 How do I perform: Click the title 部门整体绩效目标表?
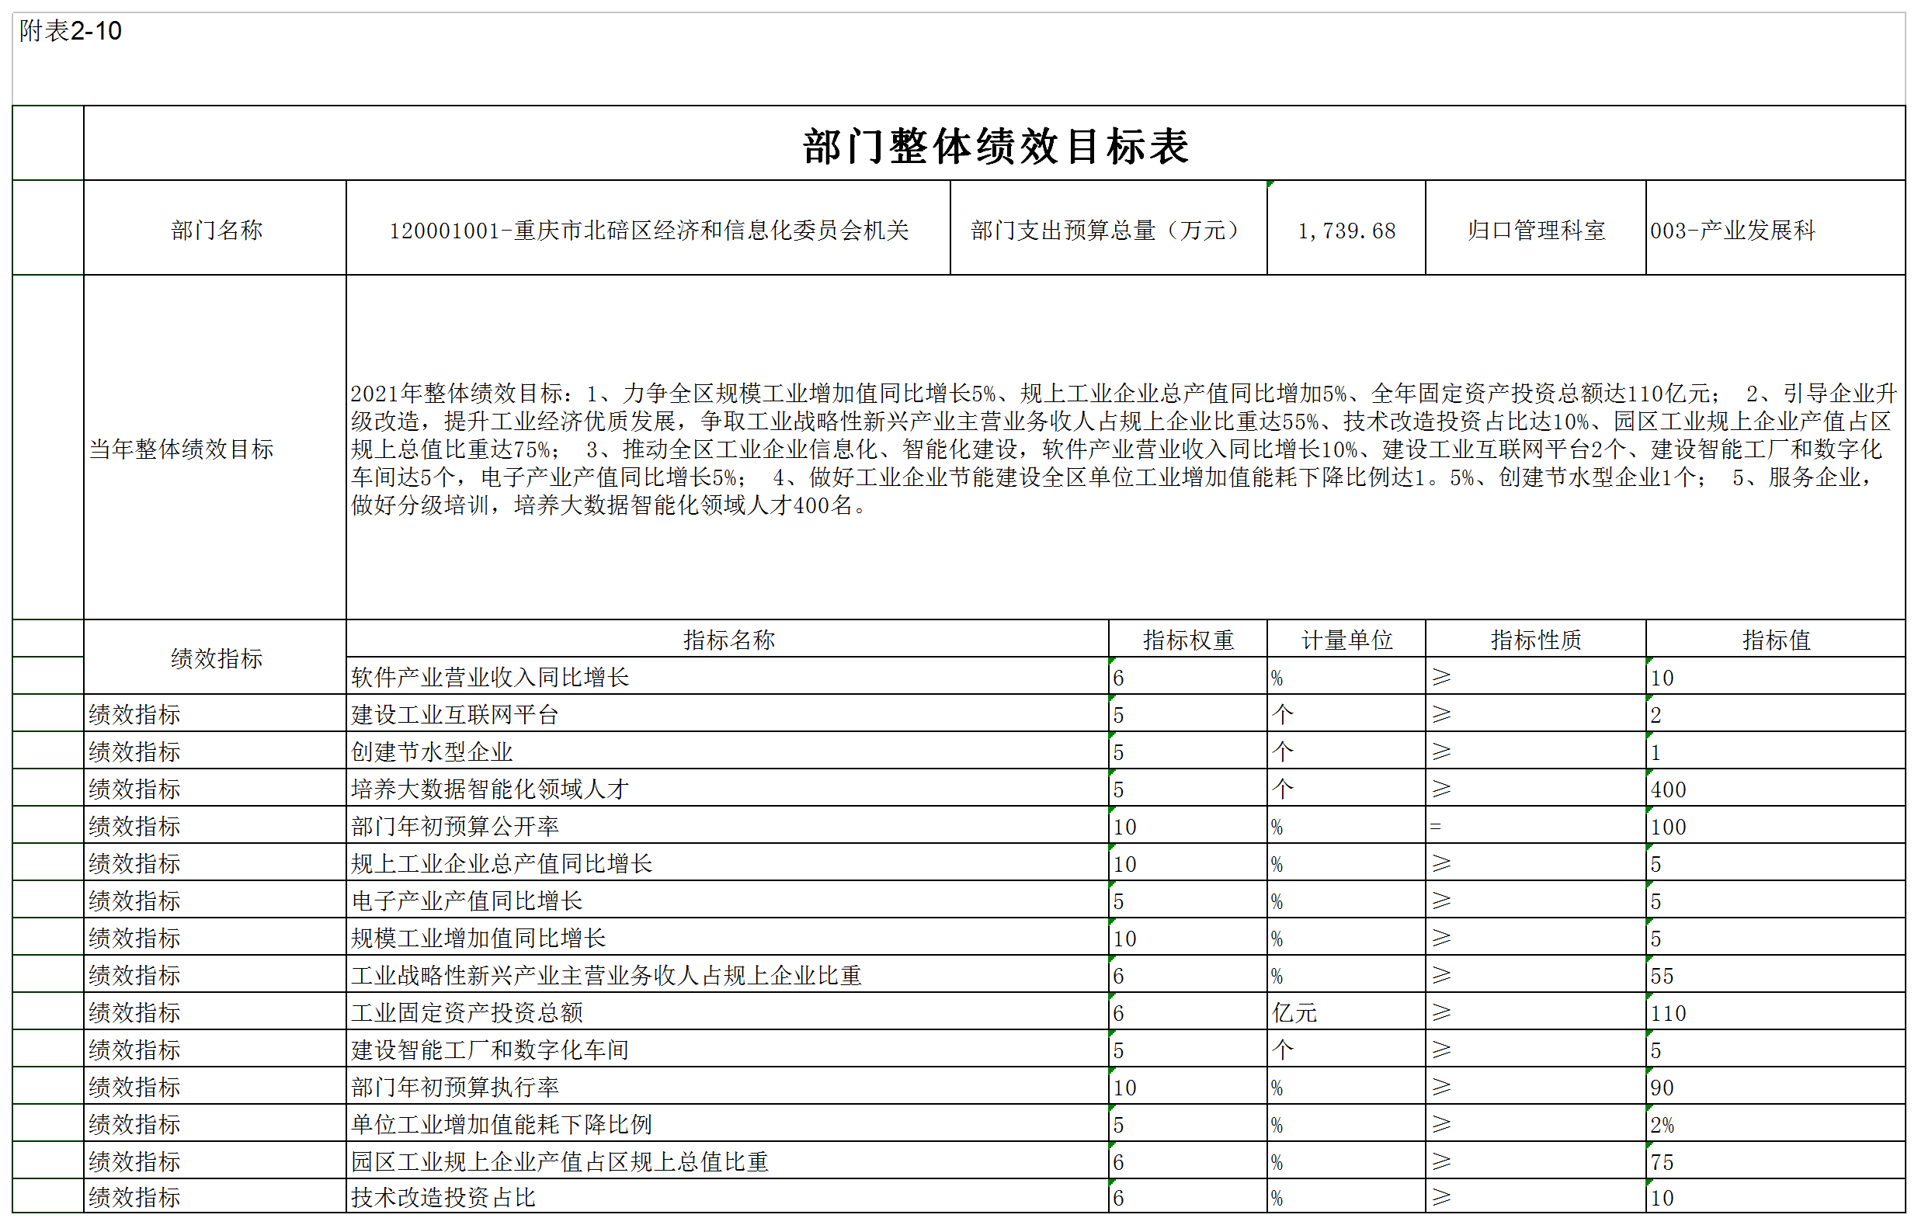click(x=995, y=146)
